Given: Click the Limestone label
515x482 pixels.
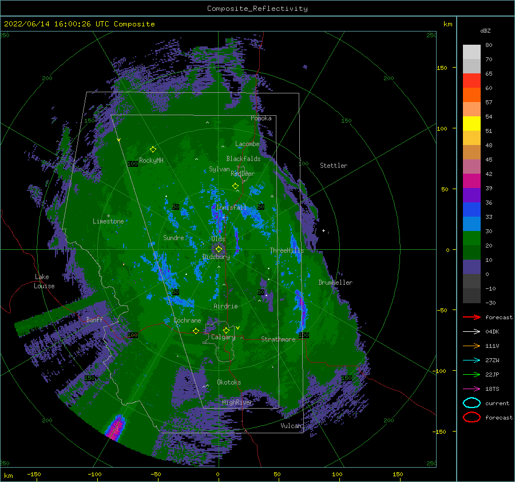Looking at the screenshot, I should point(108,221).
